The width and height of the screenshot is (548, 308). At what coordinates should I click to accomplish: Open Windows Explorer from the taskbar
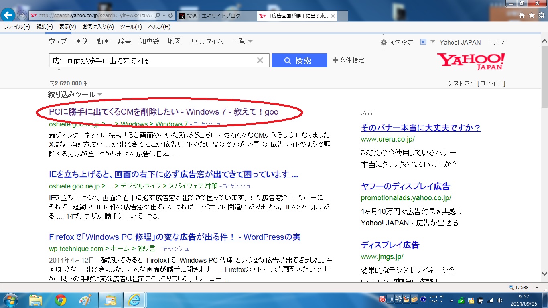[36, 300]
